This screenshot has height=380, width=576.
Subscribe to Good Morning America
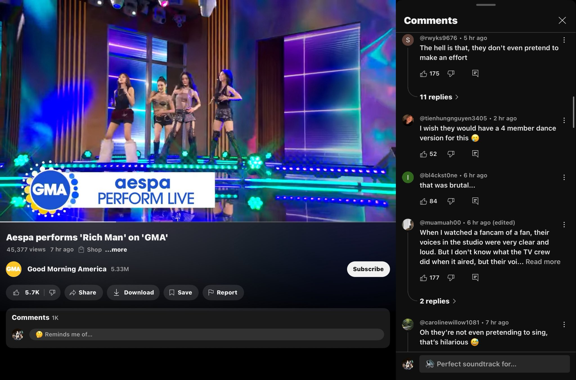368,269
